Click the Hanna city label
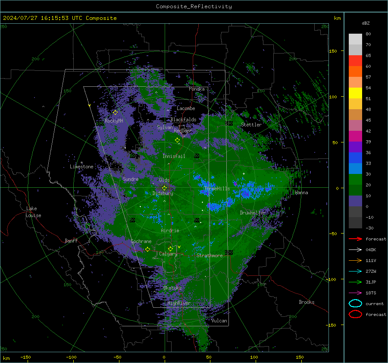Image resolution: width=388 pixels, height=363 pixels. [301, 193]
